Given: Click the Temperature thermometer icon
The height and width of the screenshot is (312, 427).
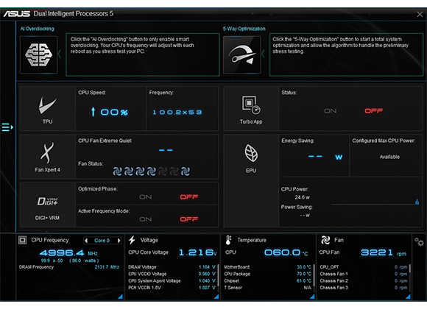Looking at the screenshot, I should (x=228, y=240).
